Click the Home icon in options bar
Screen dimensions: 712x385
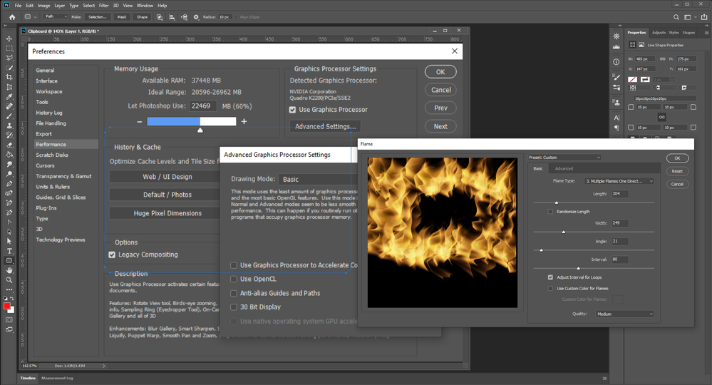click(x=11, y=16)
